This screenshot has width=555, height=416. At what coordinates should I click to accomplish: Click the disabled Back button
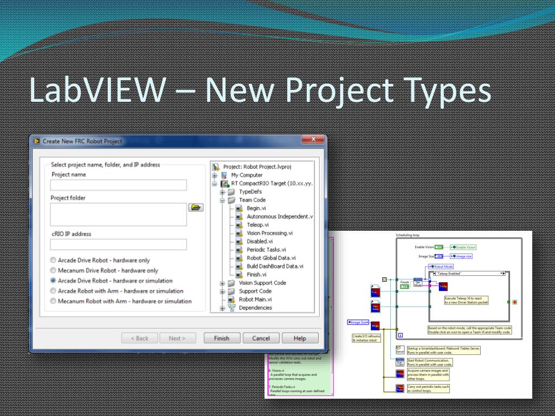tap(139, 338)
